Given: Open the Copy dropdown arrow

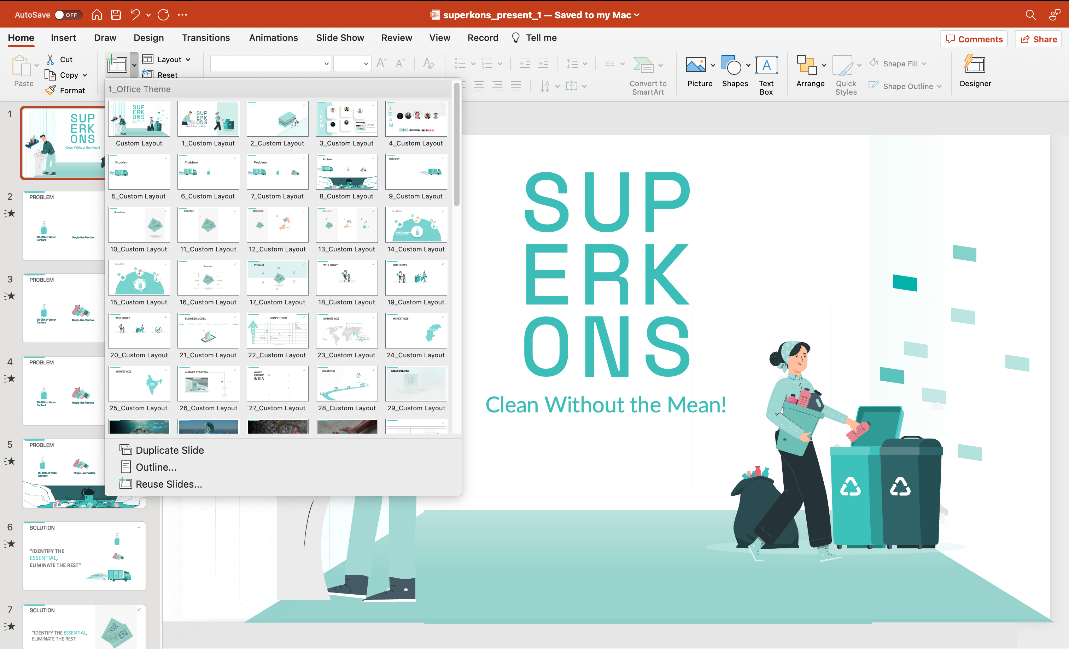Looking at the screenshot, I should [85, 75].
